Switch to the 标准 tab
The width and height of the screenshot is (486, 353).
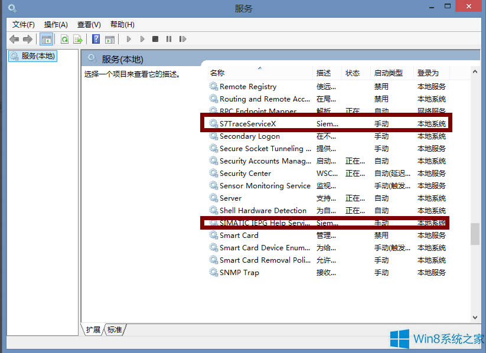click(x=114, y=330)
